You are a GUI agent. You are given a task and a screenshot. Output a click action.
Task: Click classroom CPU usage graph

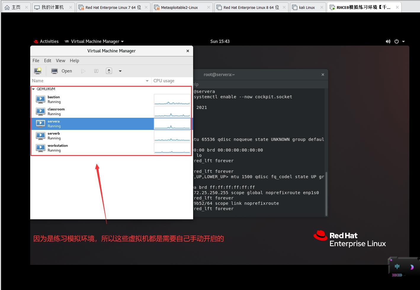pyautogui.click(x=172, y=112)
